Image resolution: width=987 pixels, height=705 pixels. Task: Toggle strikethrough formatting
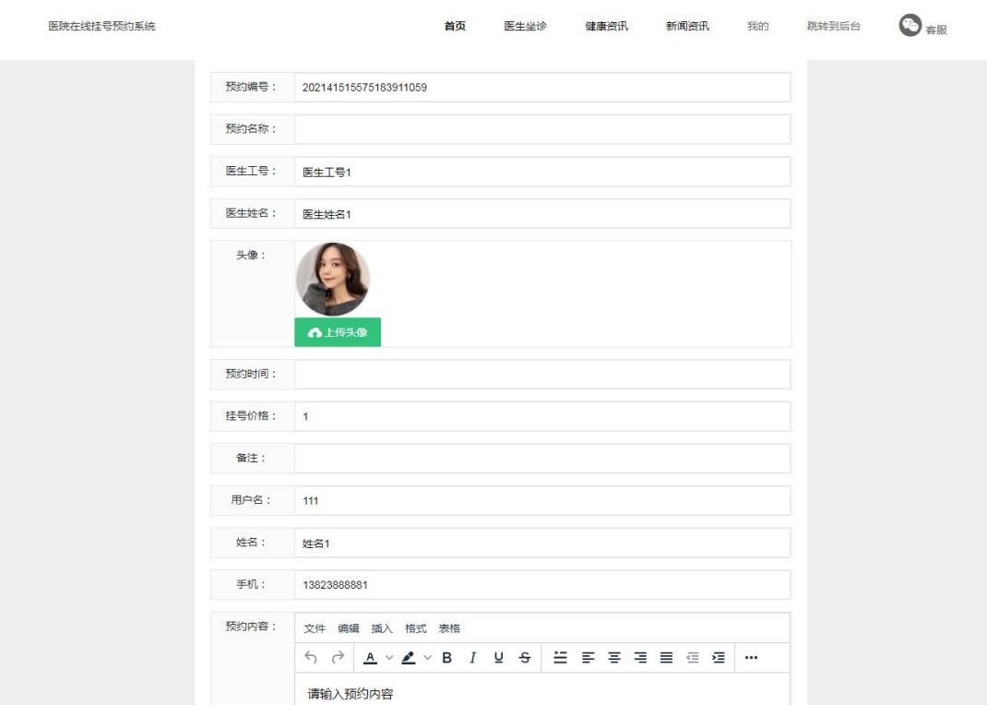524,657
